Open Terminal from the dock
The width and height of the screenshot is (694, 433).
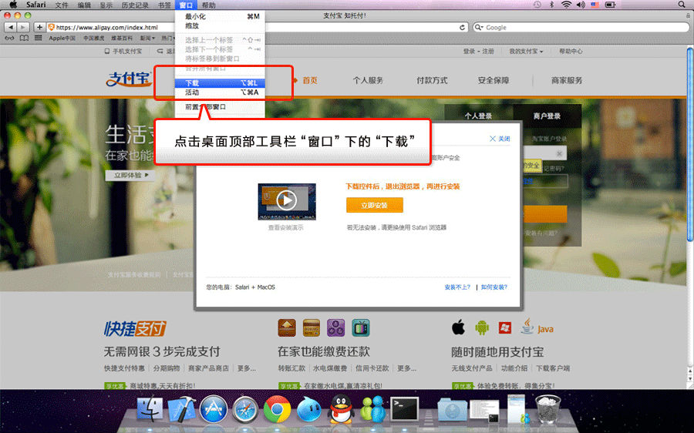404,409
